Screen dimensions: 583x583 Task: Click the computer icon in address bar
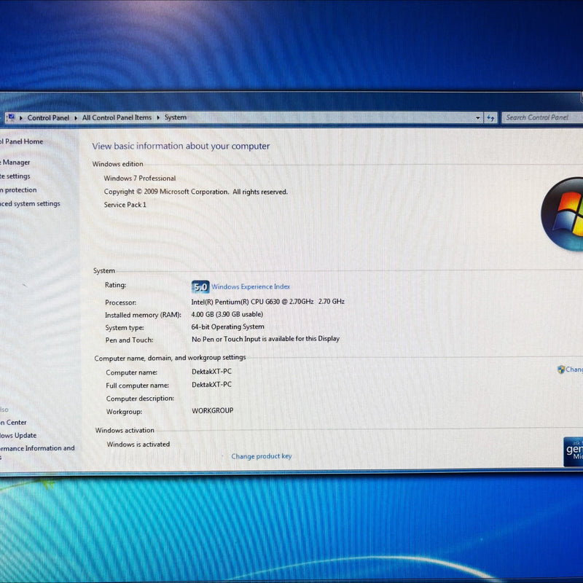pyautogui.click(x=11, y=117)
